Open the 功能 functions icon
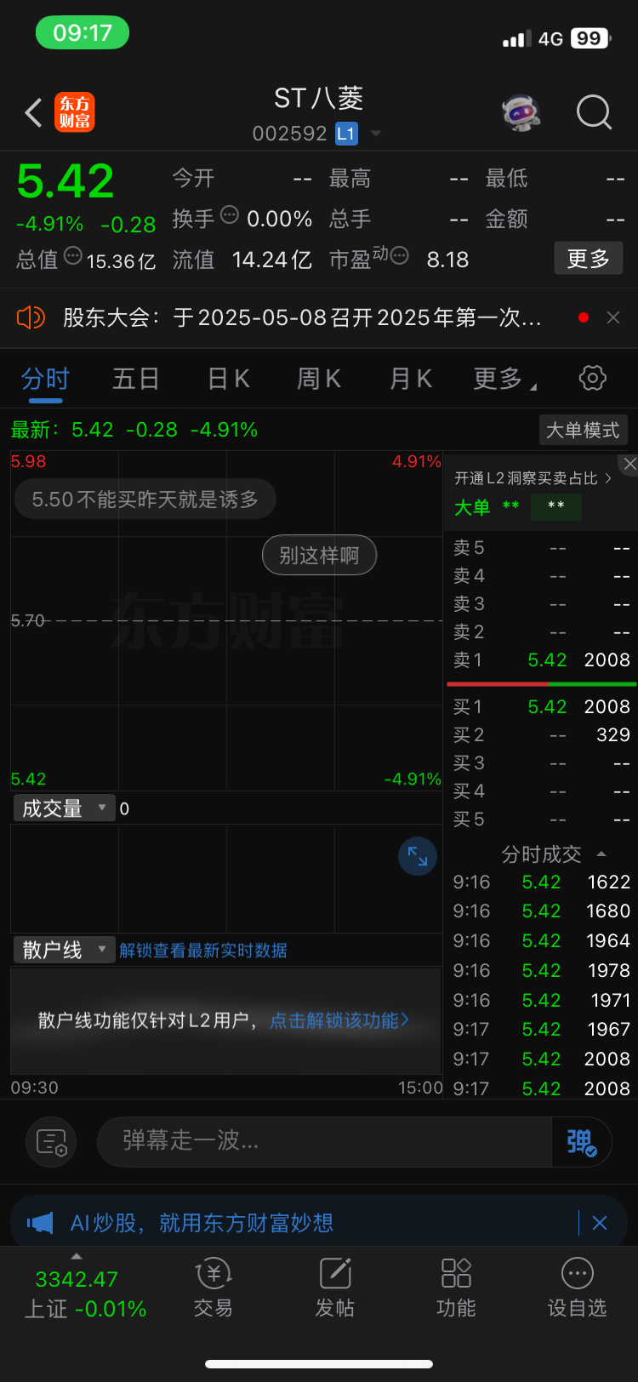 (x=456, y=1288)
